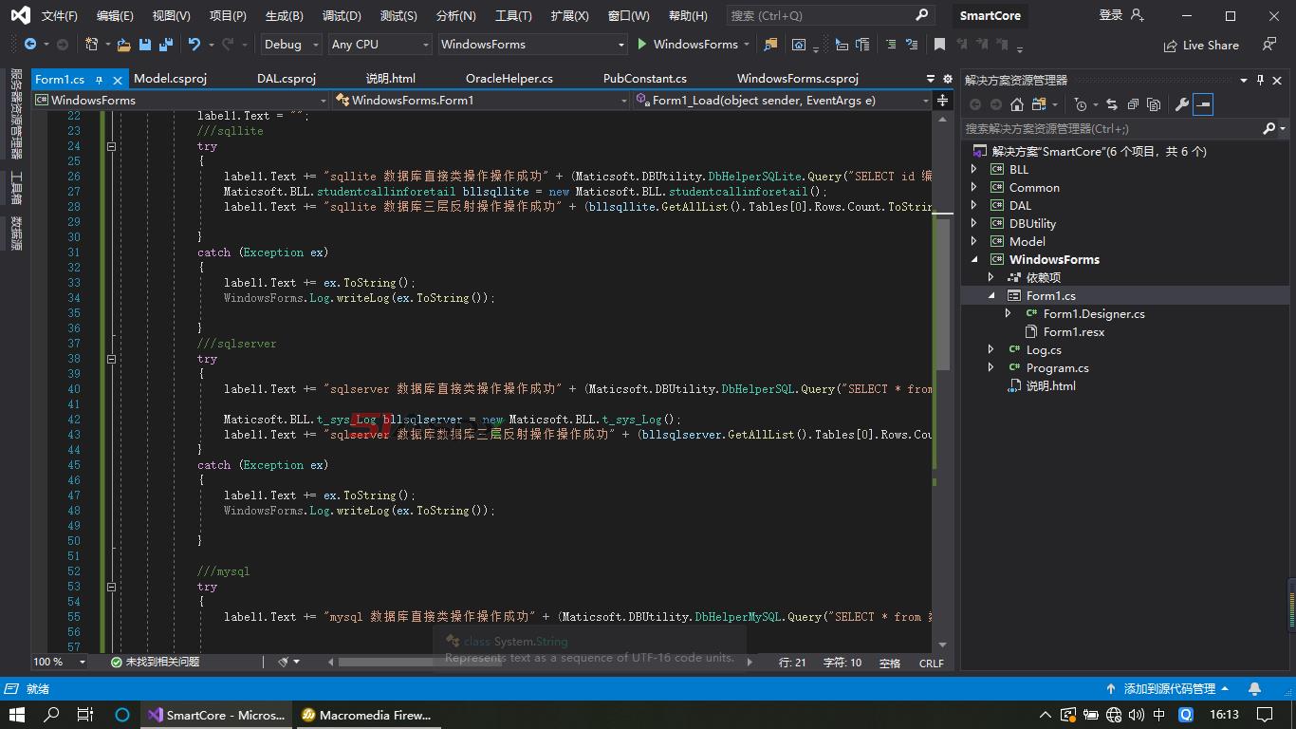Image resolution: width=1296 pixels, height=729 pixels.
Task: Click 添加到源代码管理 in status bar
Action: pyautogui.click(x=1168, y=689)
